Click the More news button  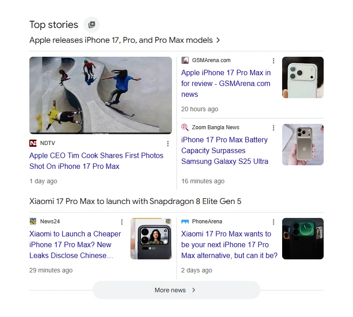[x=176, y=290]
